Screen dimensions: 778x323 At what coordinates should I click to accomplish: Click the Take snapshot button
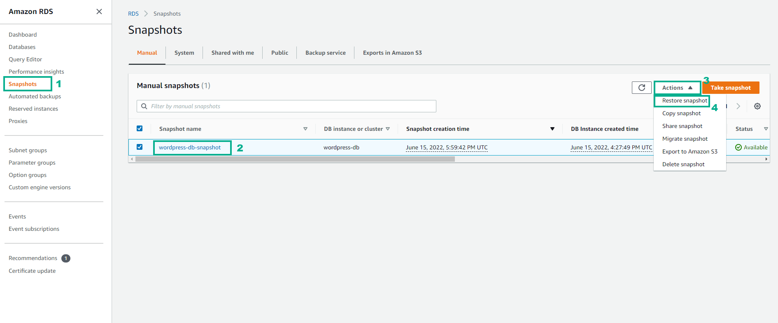(731, 88)
